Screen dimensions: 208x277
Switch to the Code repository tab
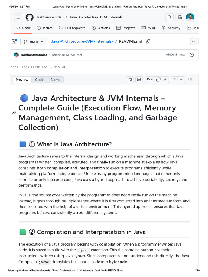pyautogui.click(x=23, y=28)
